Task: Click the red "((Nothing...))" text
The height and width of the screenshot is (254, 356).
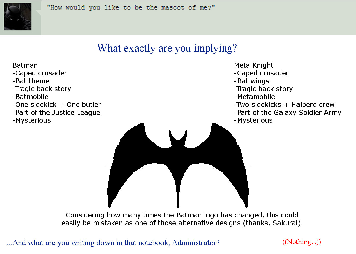Action: coord(302,242)
